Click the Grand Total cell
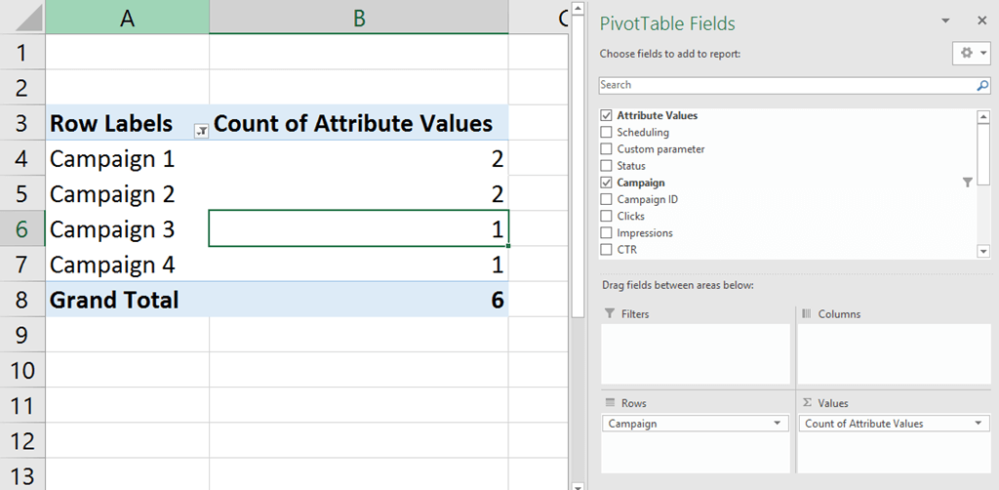The width and height of the screenshot is (999, 490). coord(114,300)
